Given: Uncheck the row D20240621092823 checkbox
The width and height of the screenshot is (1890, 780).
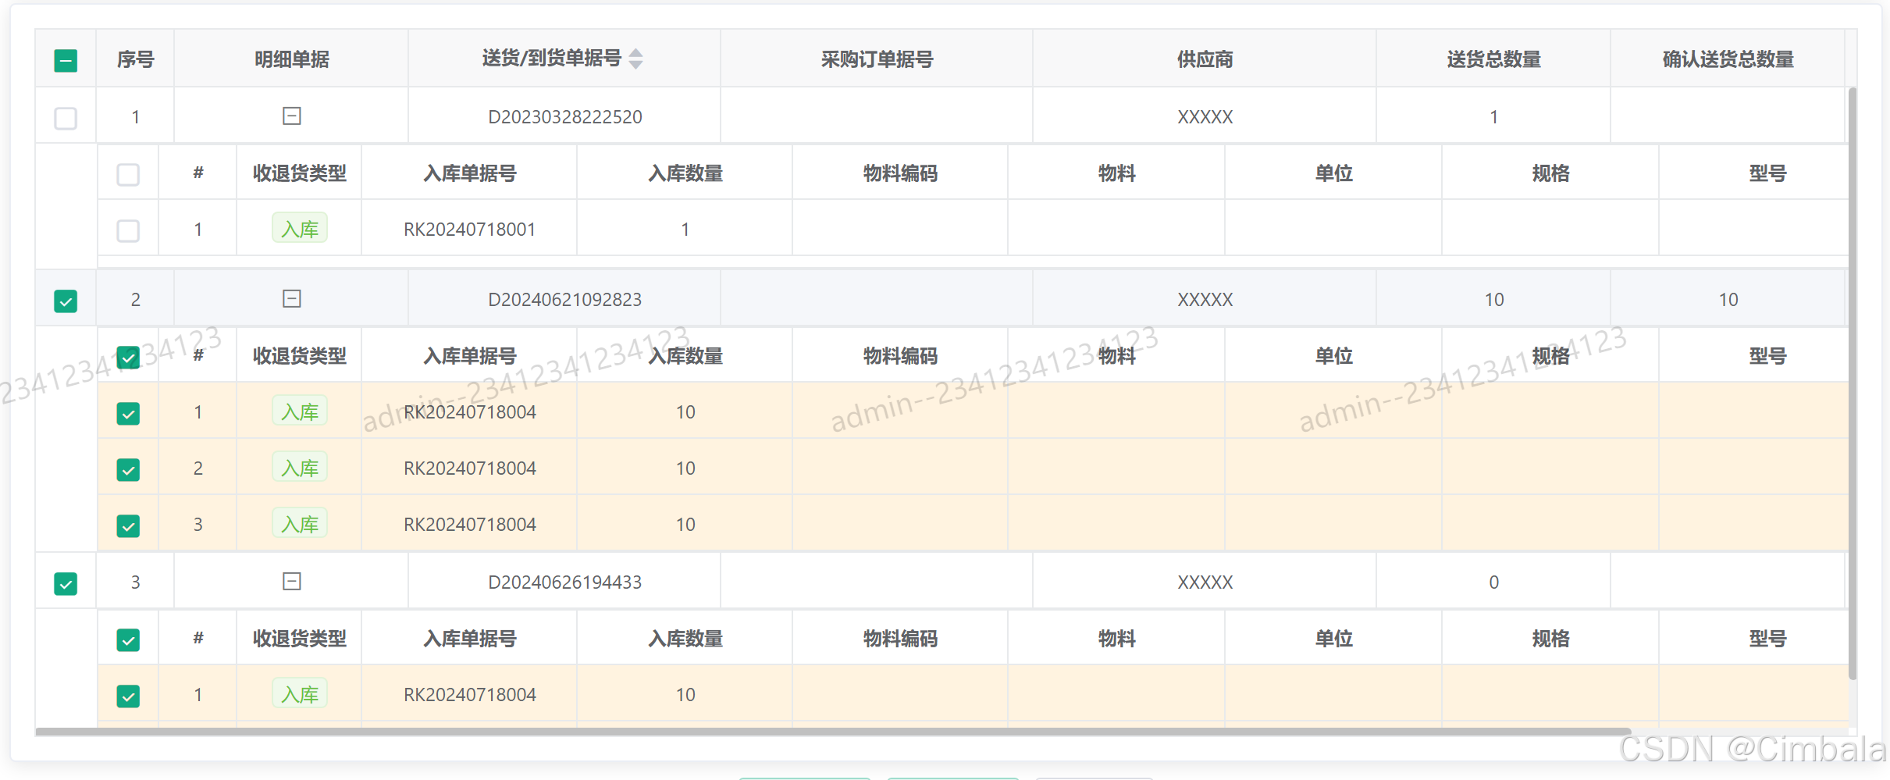Looking at the screenshot, I should 66,301.
